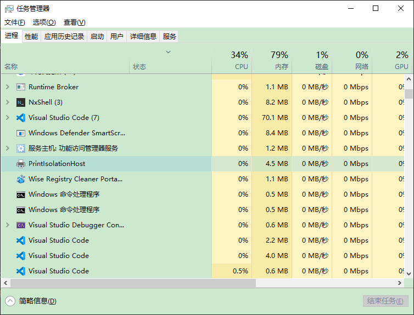Click the 8.2 MB memory value of NxShell
The image size is (414, 315).
[x=277, y=102]
